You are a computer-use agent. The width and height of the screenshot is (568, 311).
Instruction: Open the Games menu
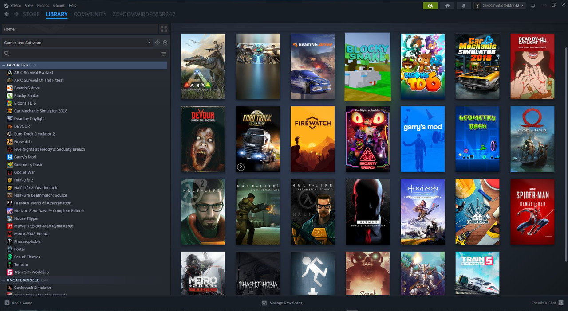(x=59, y=5)
